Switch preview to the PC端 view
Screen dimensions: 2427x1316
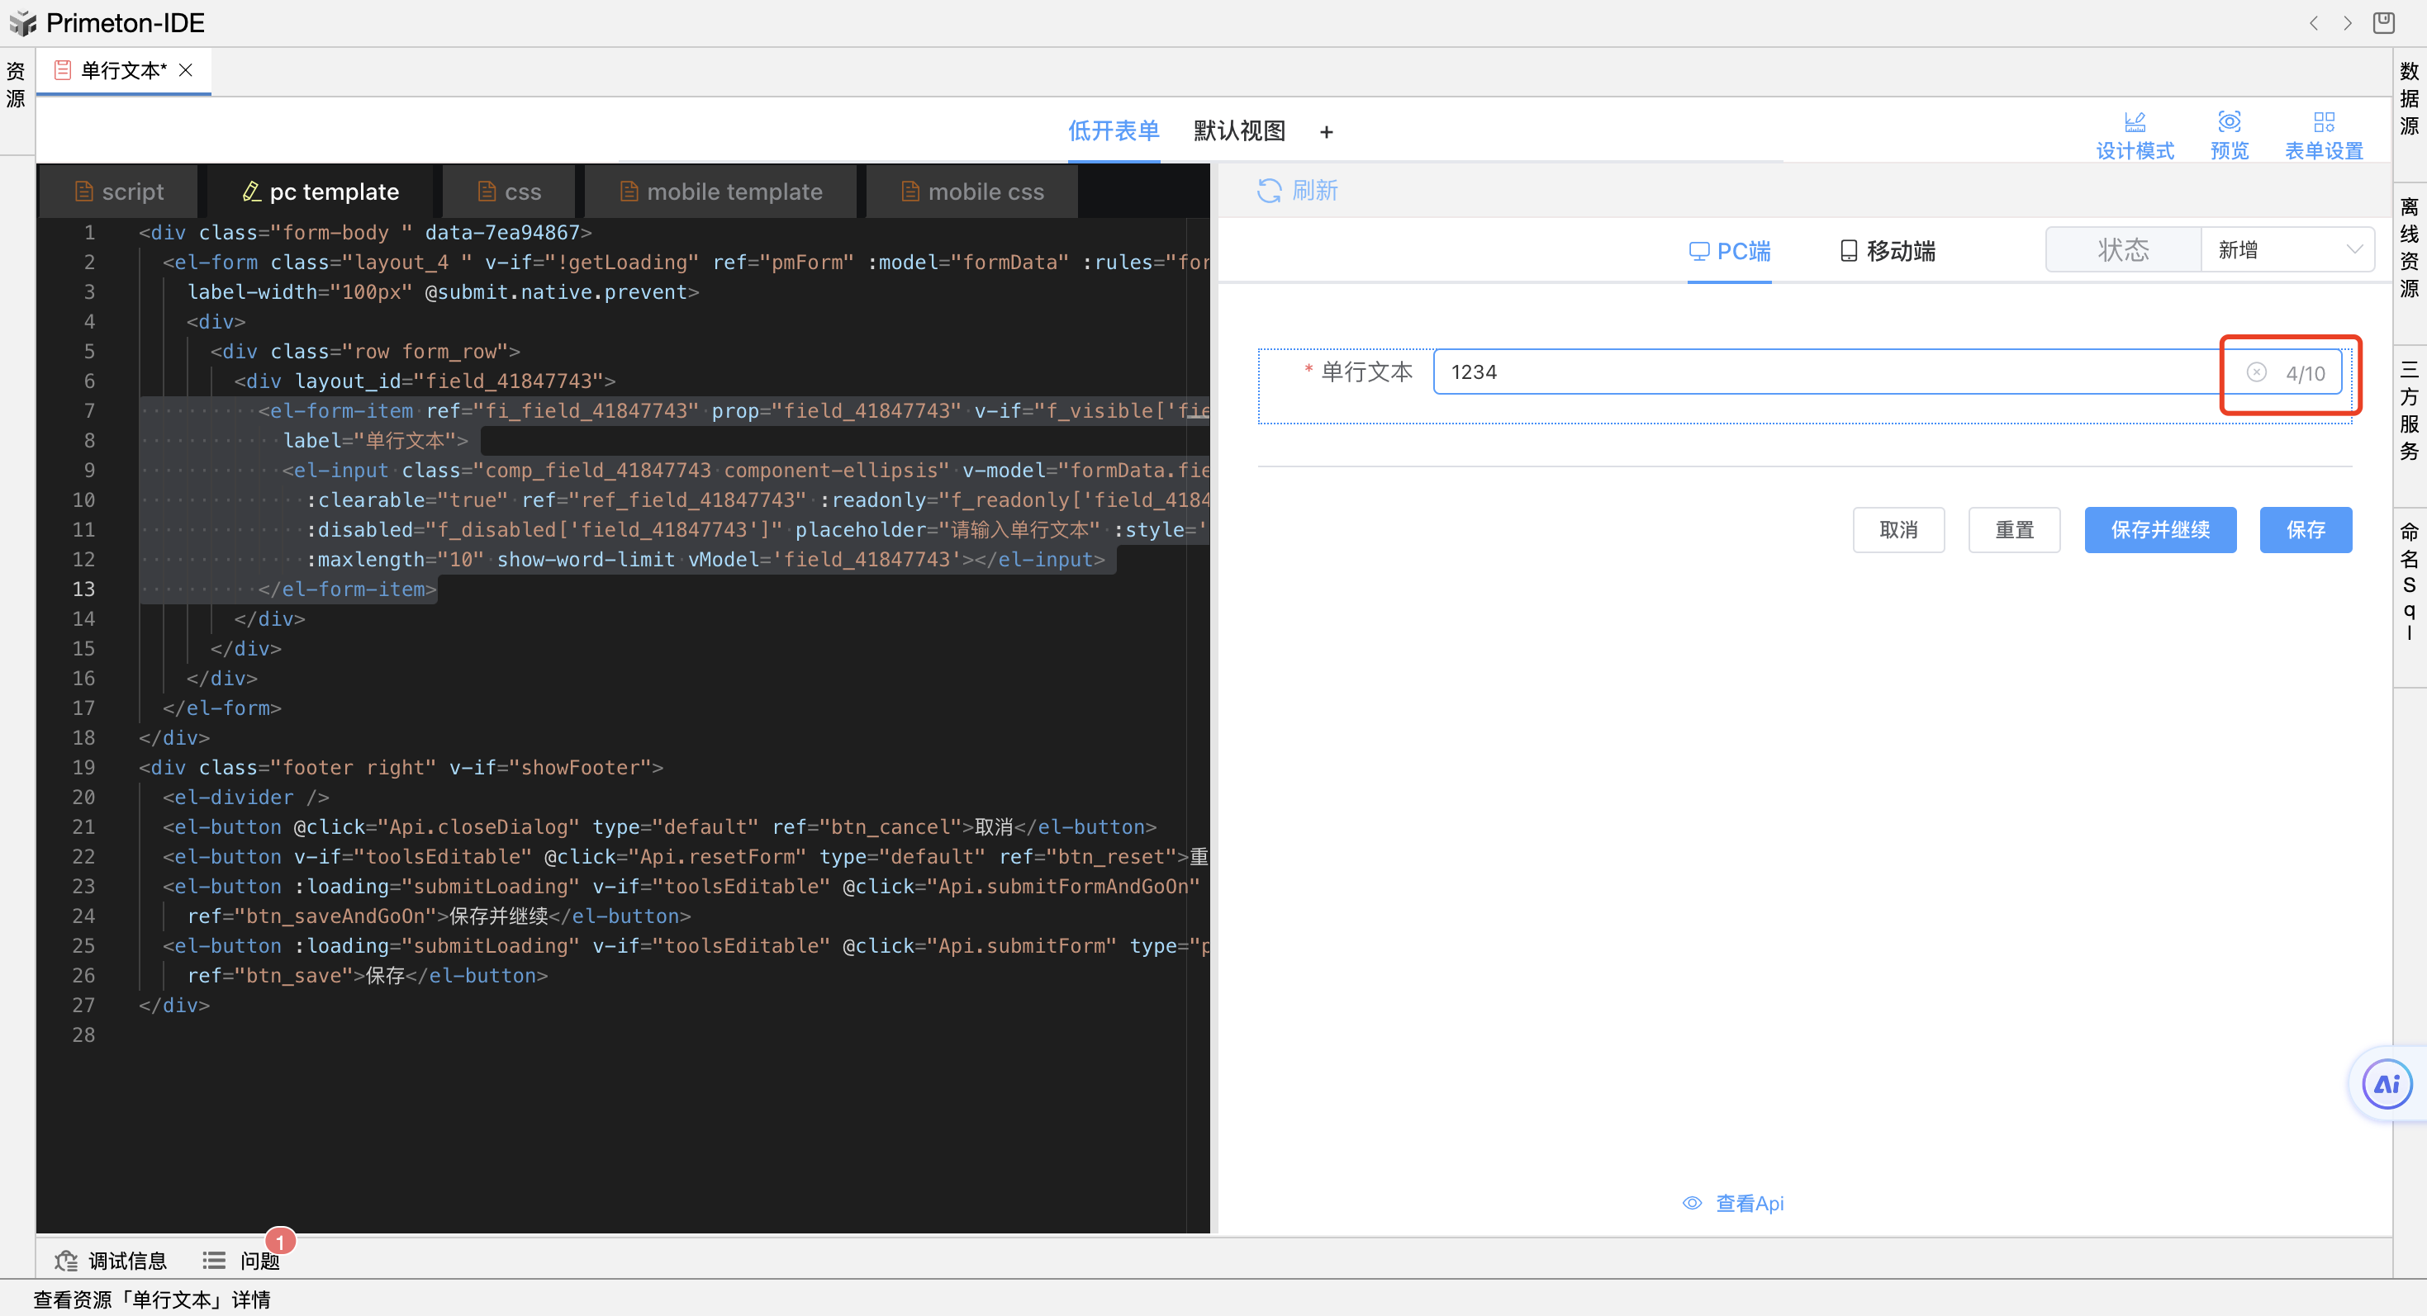point(1729,251)
